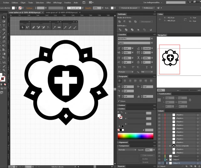
Task: Open the Opacité dropdown arrow in Transparence panel
Action: click(154, 150)
